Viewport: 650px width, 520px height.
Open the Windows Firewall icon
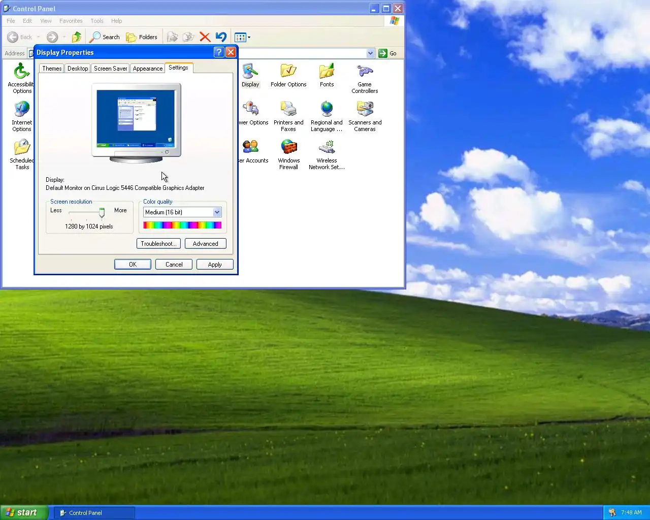pyautogui.click(x=288, y=154)
